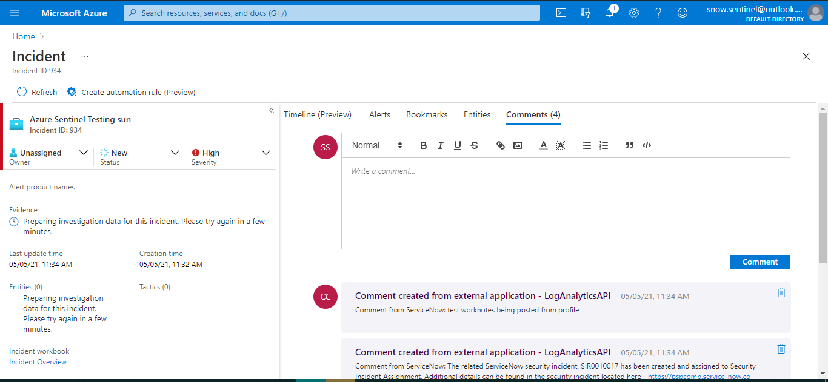Click the Creation time value 11:32 AM
This screenshot has height=382, width=828.
(171, 265)
